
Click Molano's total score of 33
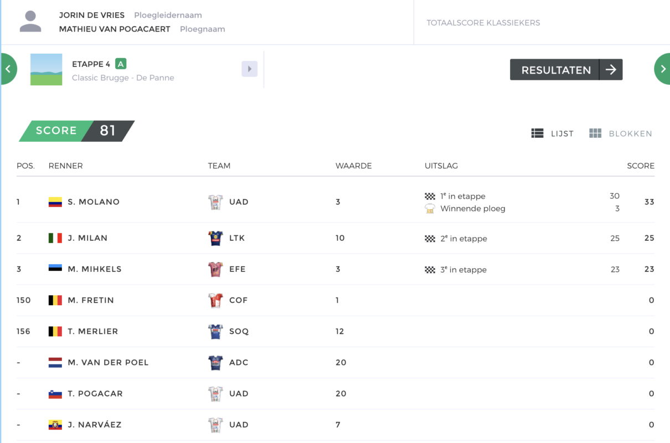coord(649,202)
